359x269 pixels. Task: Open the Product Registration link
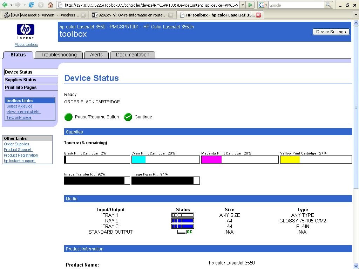[21, 155]
